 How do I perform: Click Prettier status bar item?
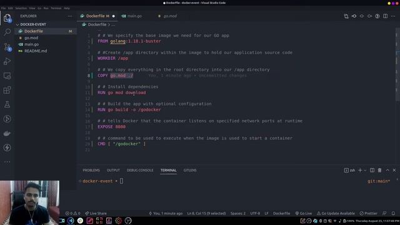click(x=368, y=213)
